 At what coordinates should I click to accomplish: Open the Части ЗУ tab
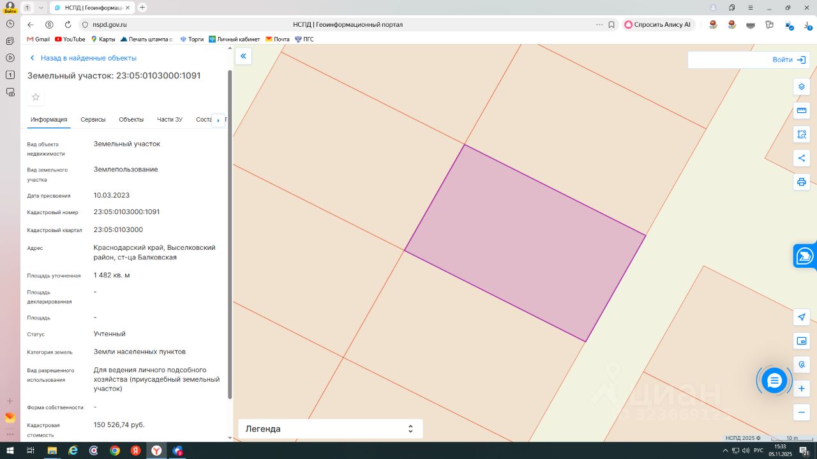170,120
